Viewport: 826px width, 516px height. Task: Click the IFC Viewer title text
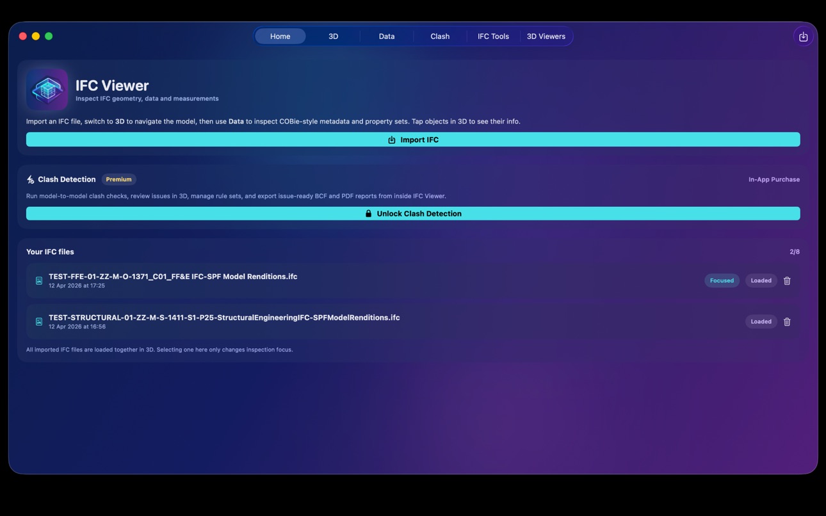pos(112,85)
